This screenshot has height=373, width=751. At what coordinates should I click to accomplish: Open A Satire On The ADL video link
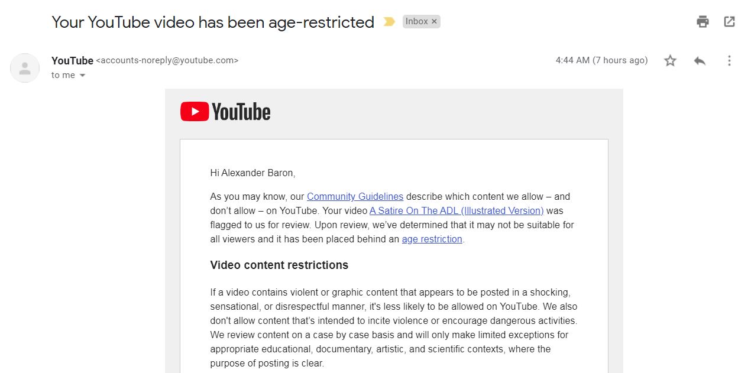pos(456,210)
